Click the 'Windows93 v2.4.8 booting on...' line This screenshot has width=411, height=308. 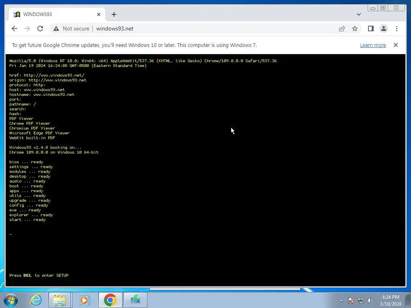point(45,148)
